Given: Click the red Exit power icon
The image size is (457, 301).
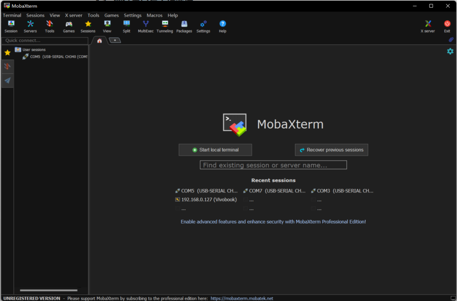Looking at the screenshot, I should [447, 27].
